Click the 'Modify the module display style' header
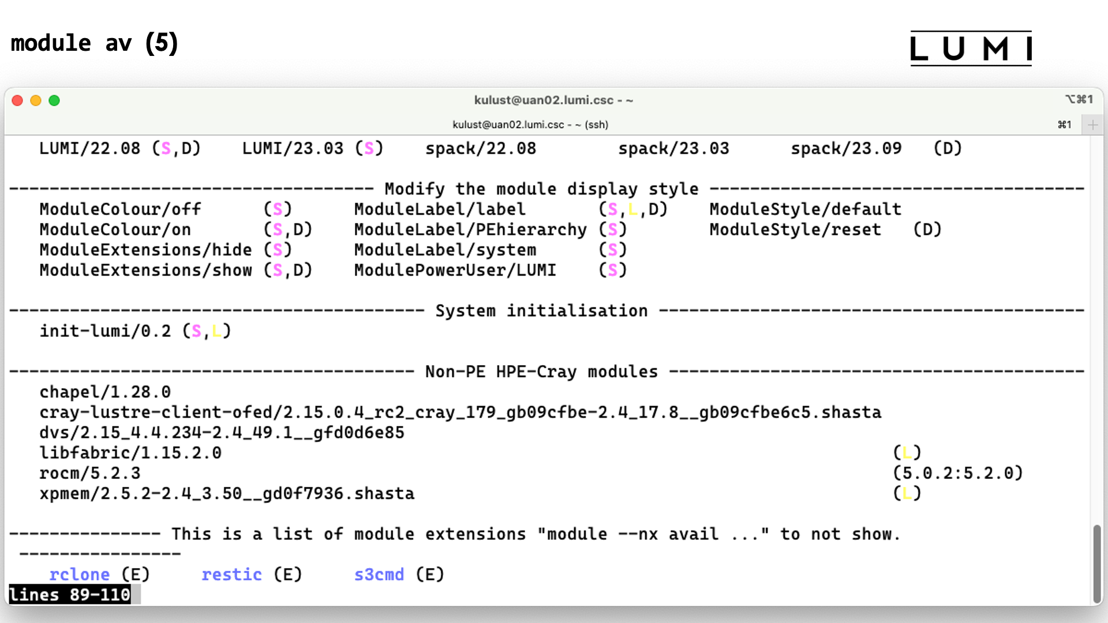 pos(541,189)
